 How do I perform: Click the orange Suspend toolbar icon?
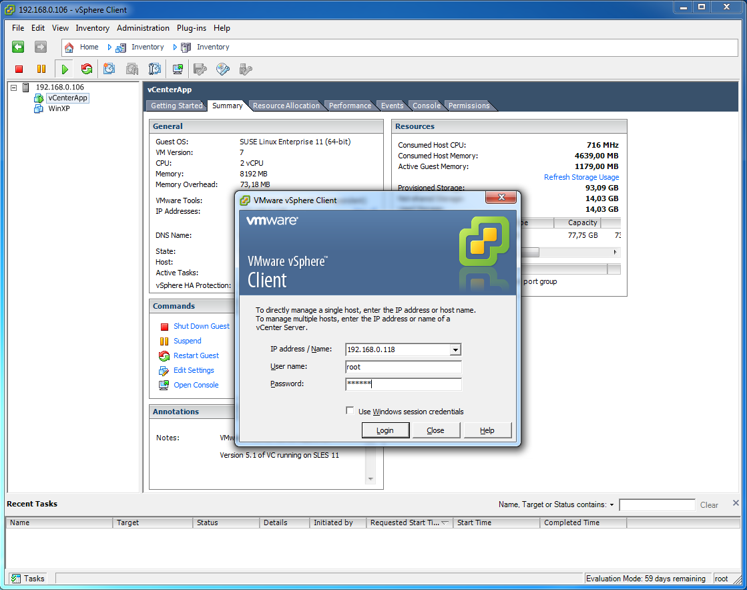point(41,69)
